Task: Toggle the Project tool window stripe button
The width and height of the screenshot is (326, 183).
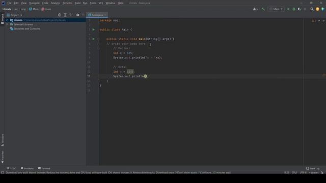Action: [3, 19]
